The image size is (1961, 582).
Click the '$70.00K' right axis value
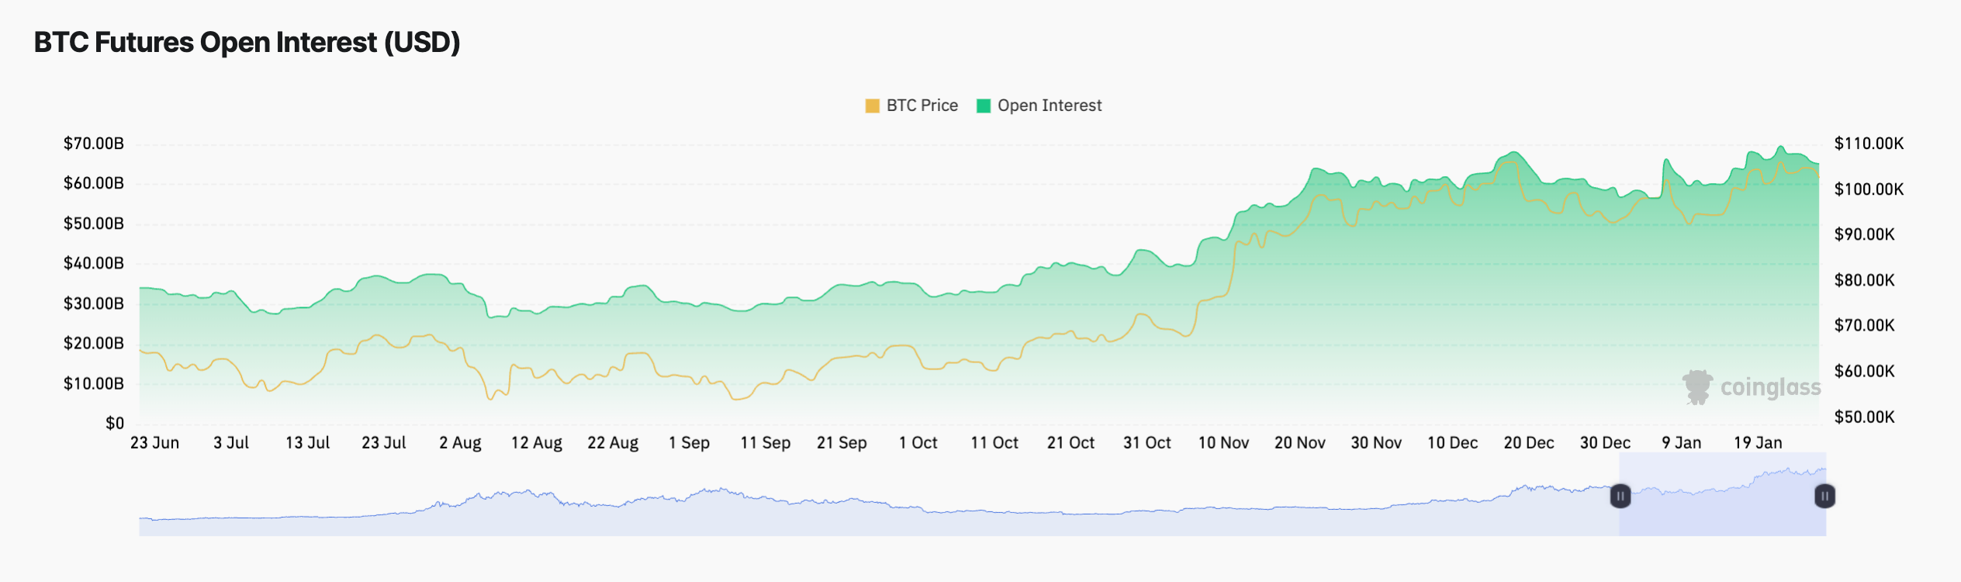tap(1864, 325)
